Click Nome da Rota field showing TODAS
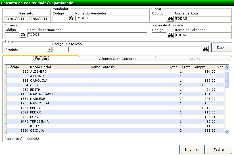This screenshot has width=234, height=156. pyautogui.click(x=203, y=19)
